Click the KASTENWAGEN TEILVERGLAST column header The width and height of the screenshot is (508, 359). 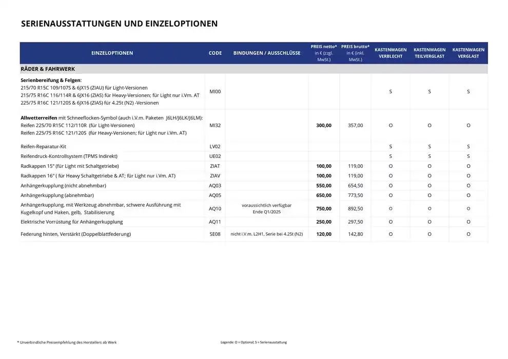coord(429,53)
